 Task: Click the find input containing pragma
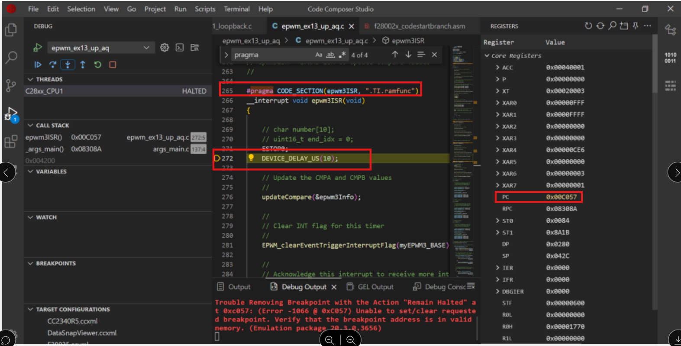point(273,55)
